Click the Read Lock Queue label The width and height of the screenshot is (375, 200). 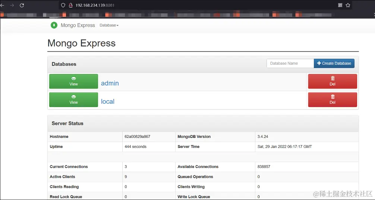click(66, 197)
